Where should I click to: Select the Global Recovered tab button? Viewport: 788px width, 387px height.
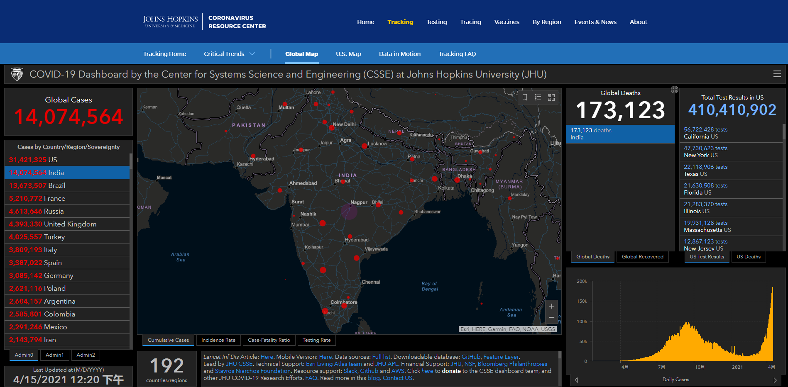point(642,257)
